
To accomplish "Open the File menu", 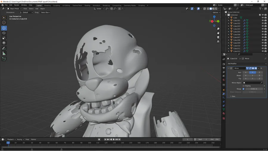I will pyautogui.click(x=6, y=5).
